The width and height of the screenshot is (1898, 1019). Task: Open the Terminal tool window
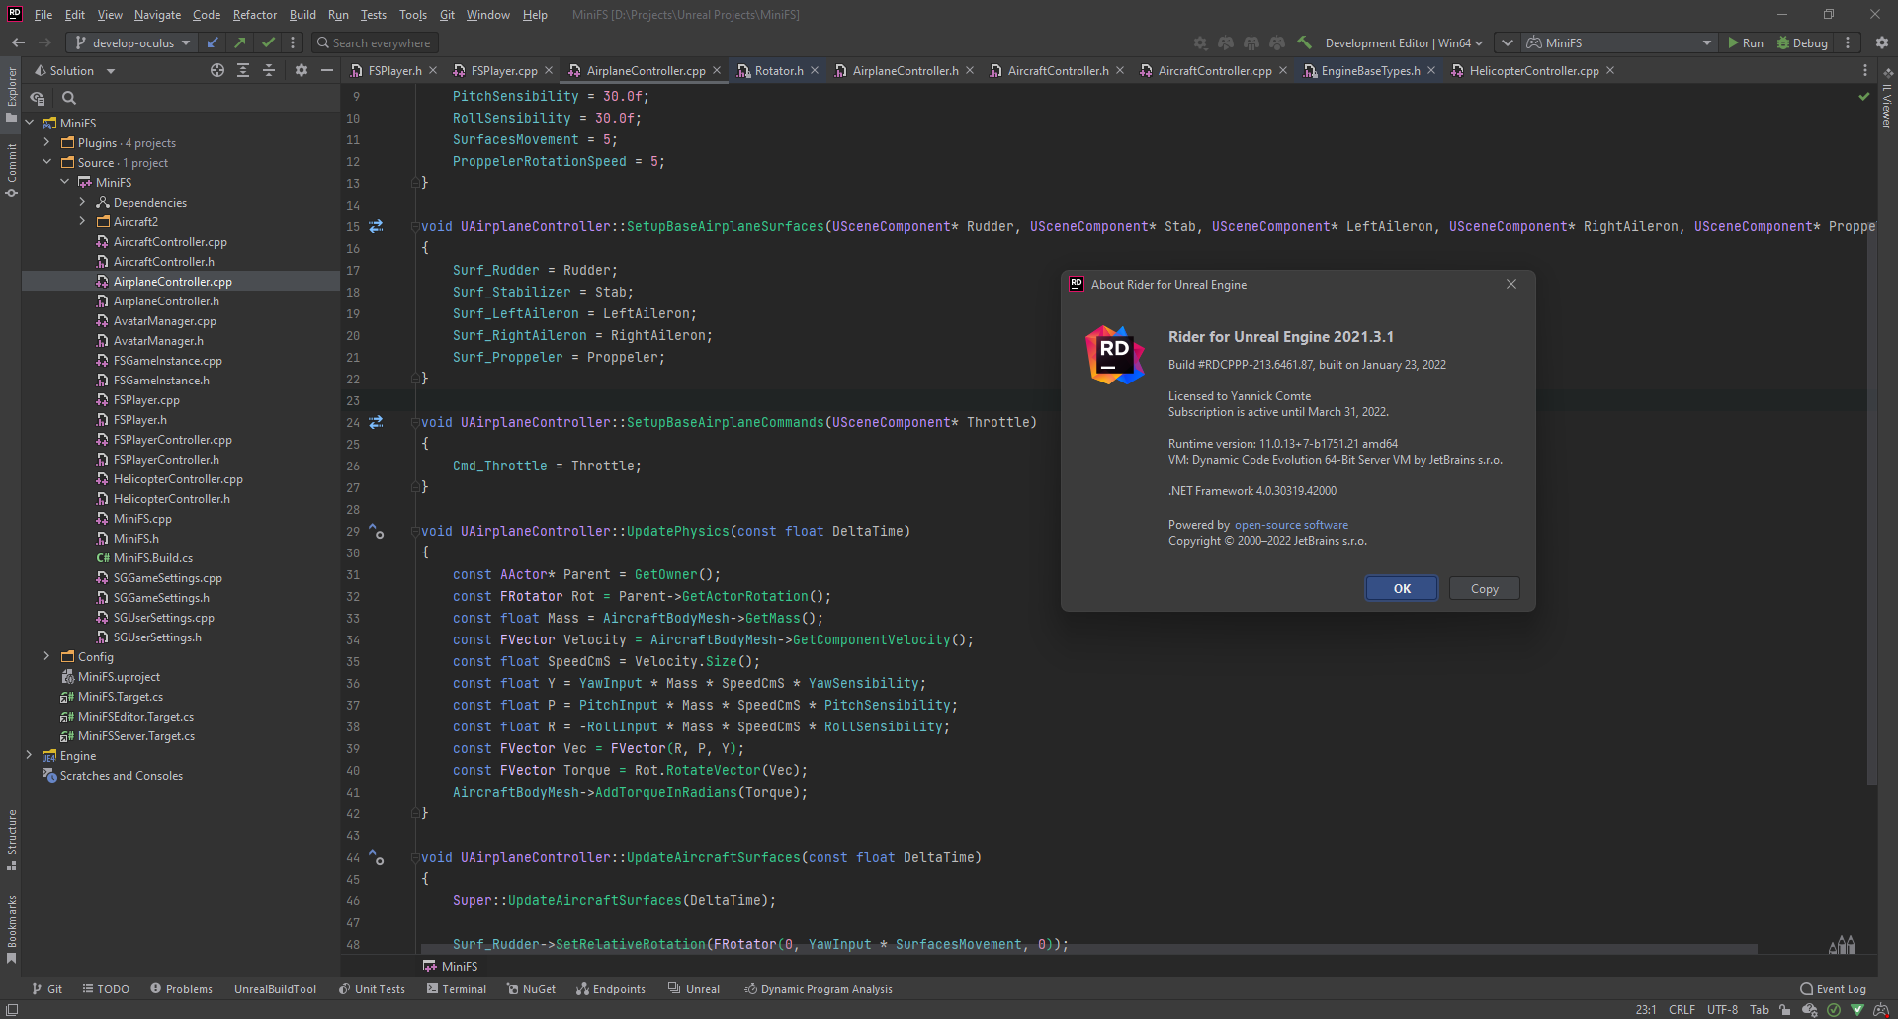457,989
